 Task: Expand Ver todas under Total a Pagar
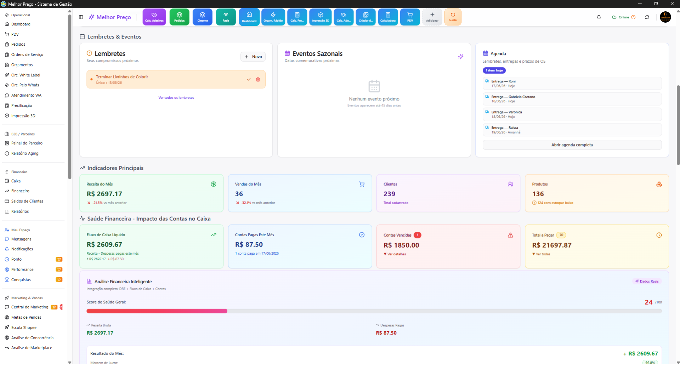[541, 254]
